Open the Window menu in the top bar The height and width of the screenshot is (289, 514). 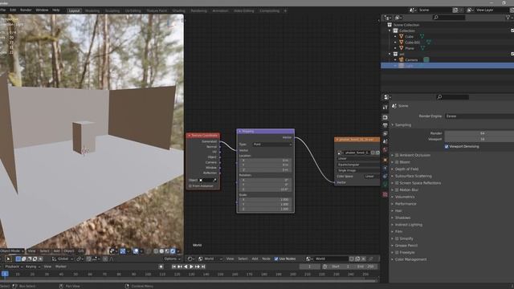click(42, 10)
